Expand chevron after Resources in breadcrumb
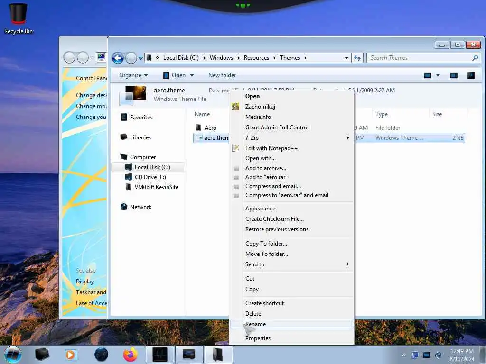Image resolution: width=486 pixels, height=364 pixels. (275, 58)
